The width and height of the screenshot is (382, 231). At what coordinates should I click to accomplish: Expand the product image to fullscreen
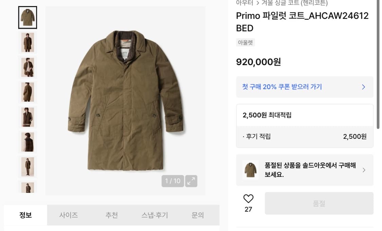191,181
